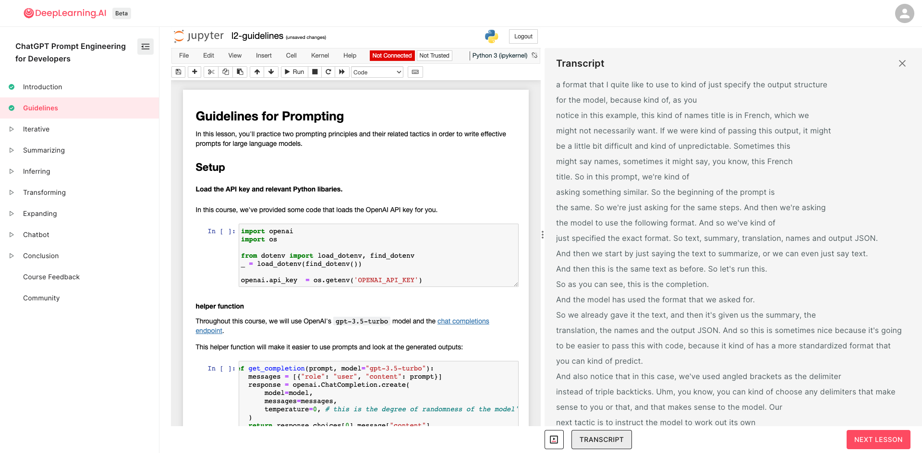Paste cells below
The height and width of the screenshot is (453, 922).
tap(240, 72)
